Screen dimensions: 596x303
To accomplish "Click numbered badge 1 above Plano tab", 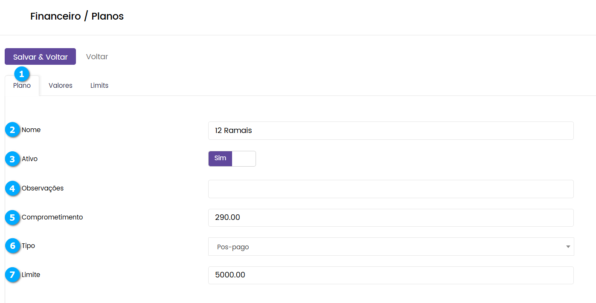I will tap(22, 74).
